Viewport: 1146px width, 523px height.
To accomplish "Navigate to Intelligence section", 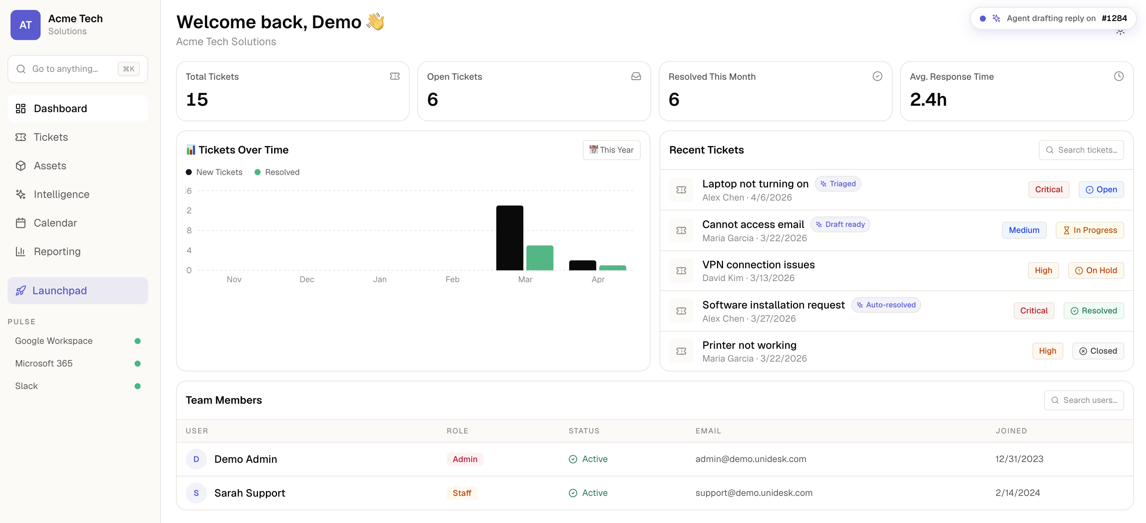I will point(78,194).
